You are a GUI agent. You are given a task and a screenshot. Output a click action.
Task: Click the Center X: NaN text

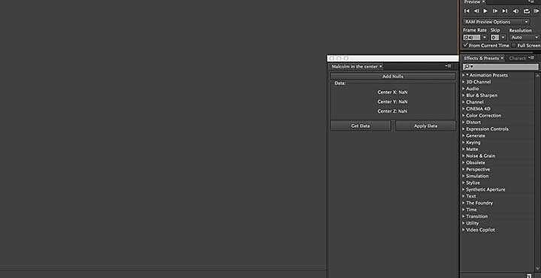[x=392, y=92]
